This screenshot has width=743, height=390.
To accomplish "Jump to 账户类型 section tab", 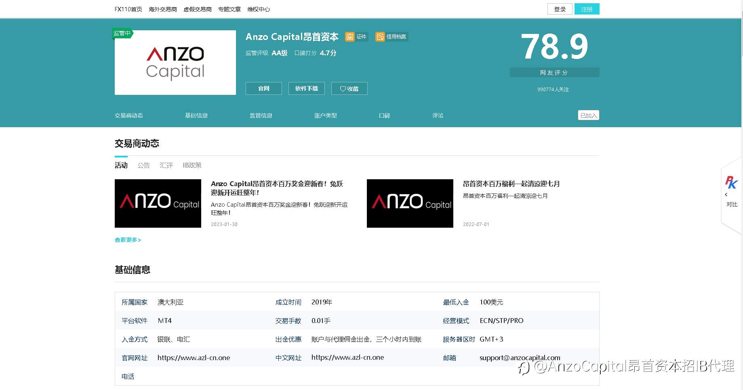I will pos(326,115).
